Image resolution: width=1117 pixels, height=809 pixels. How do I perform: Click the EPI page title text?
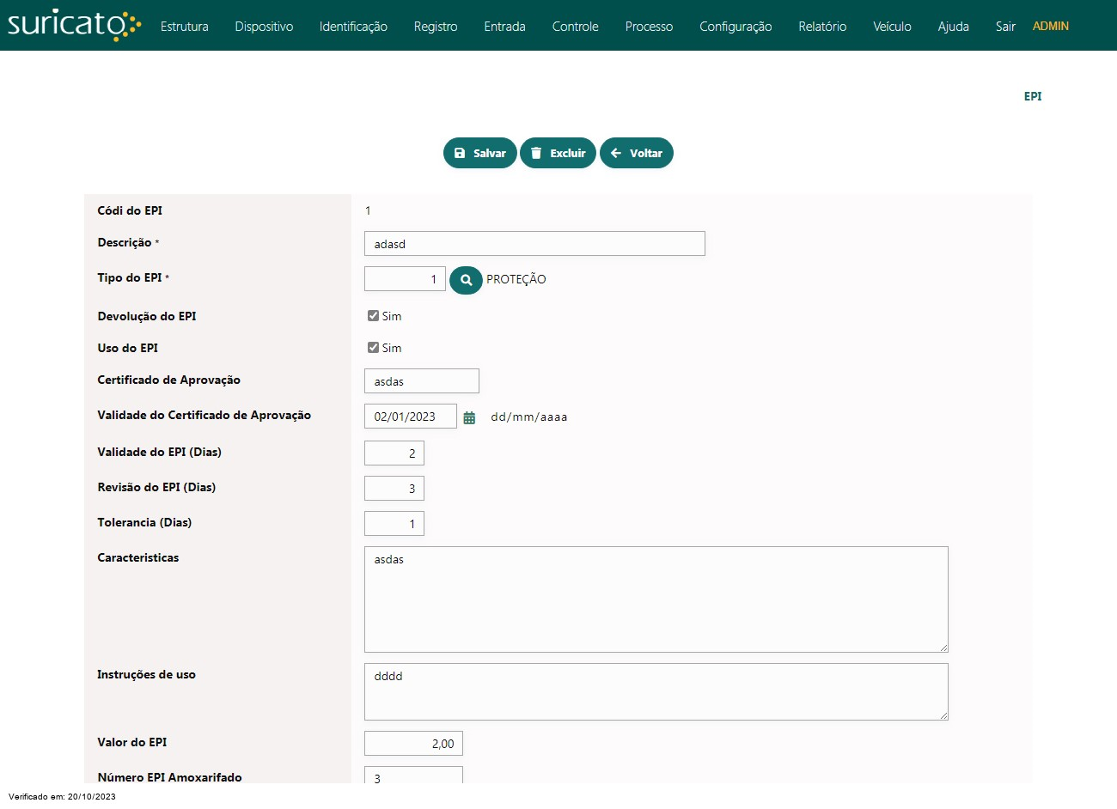[x=1033, y=96]
